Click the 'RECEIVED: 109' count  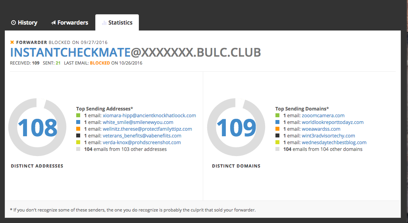[25, 63]
